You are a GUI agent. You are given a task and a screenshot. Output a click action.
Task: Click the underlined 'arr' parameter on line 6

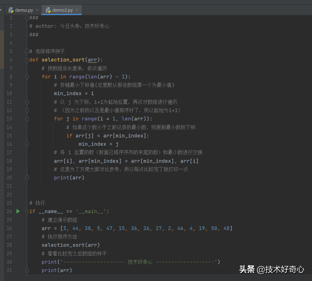tap(92, 60)
